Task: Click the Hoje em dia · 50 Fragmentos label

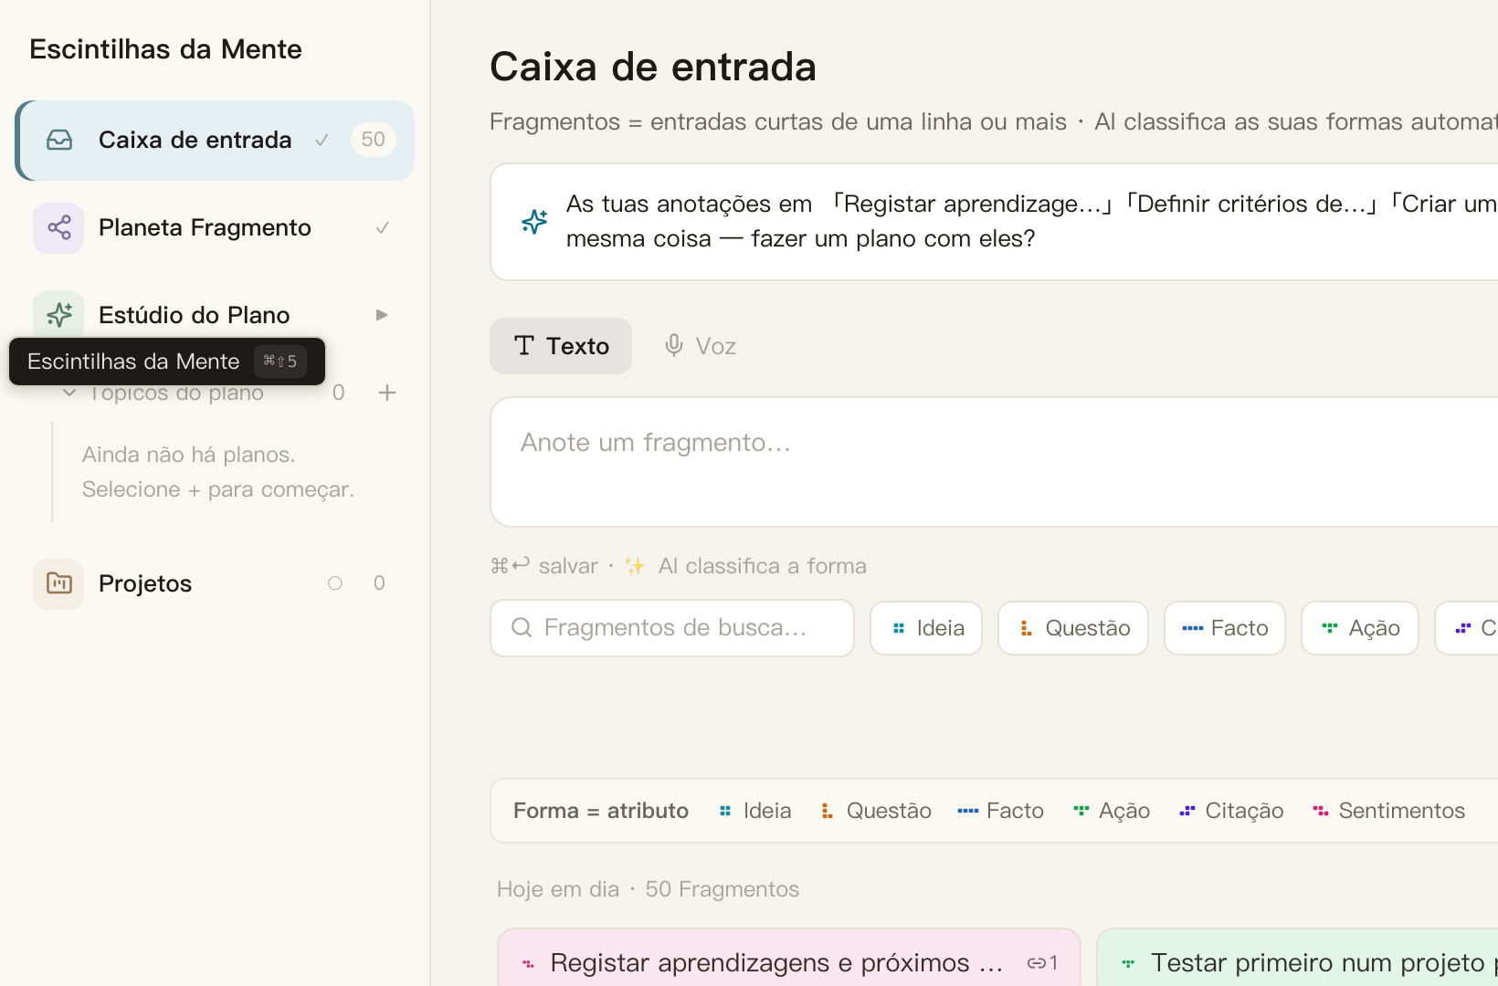Action: coord(648,889)
